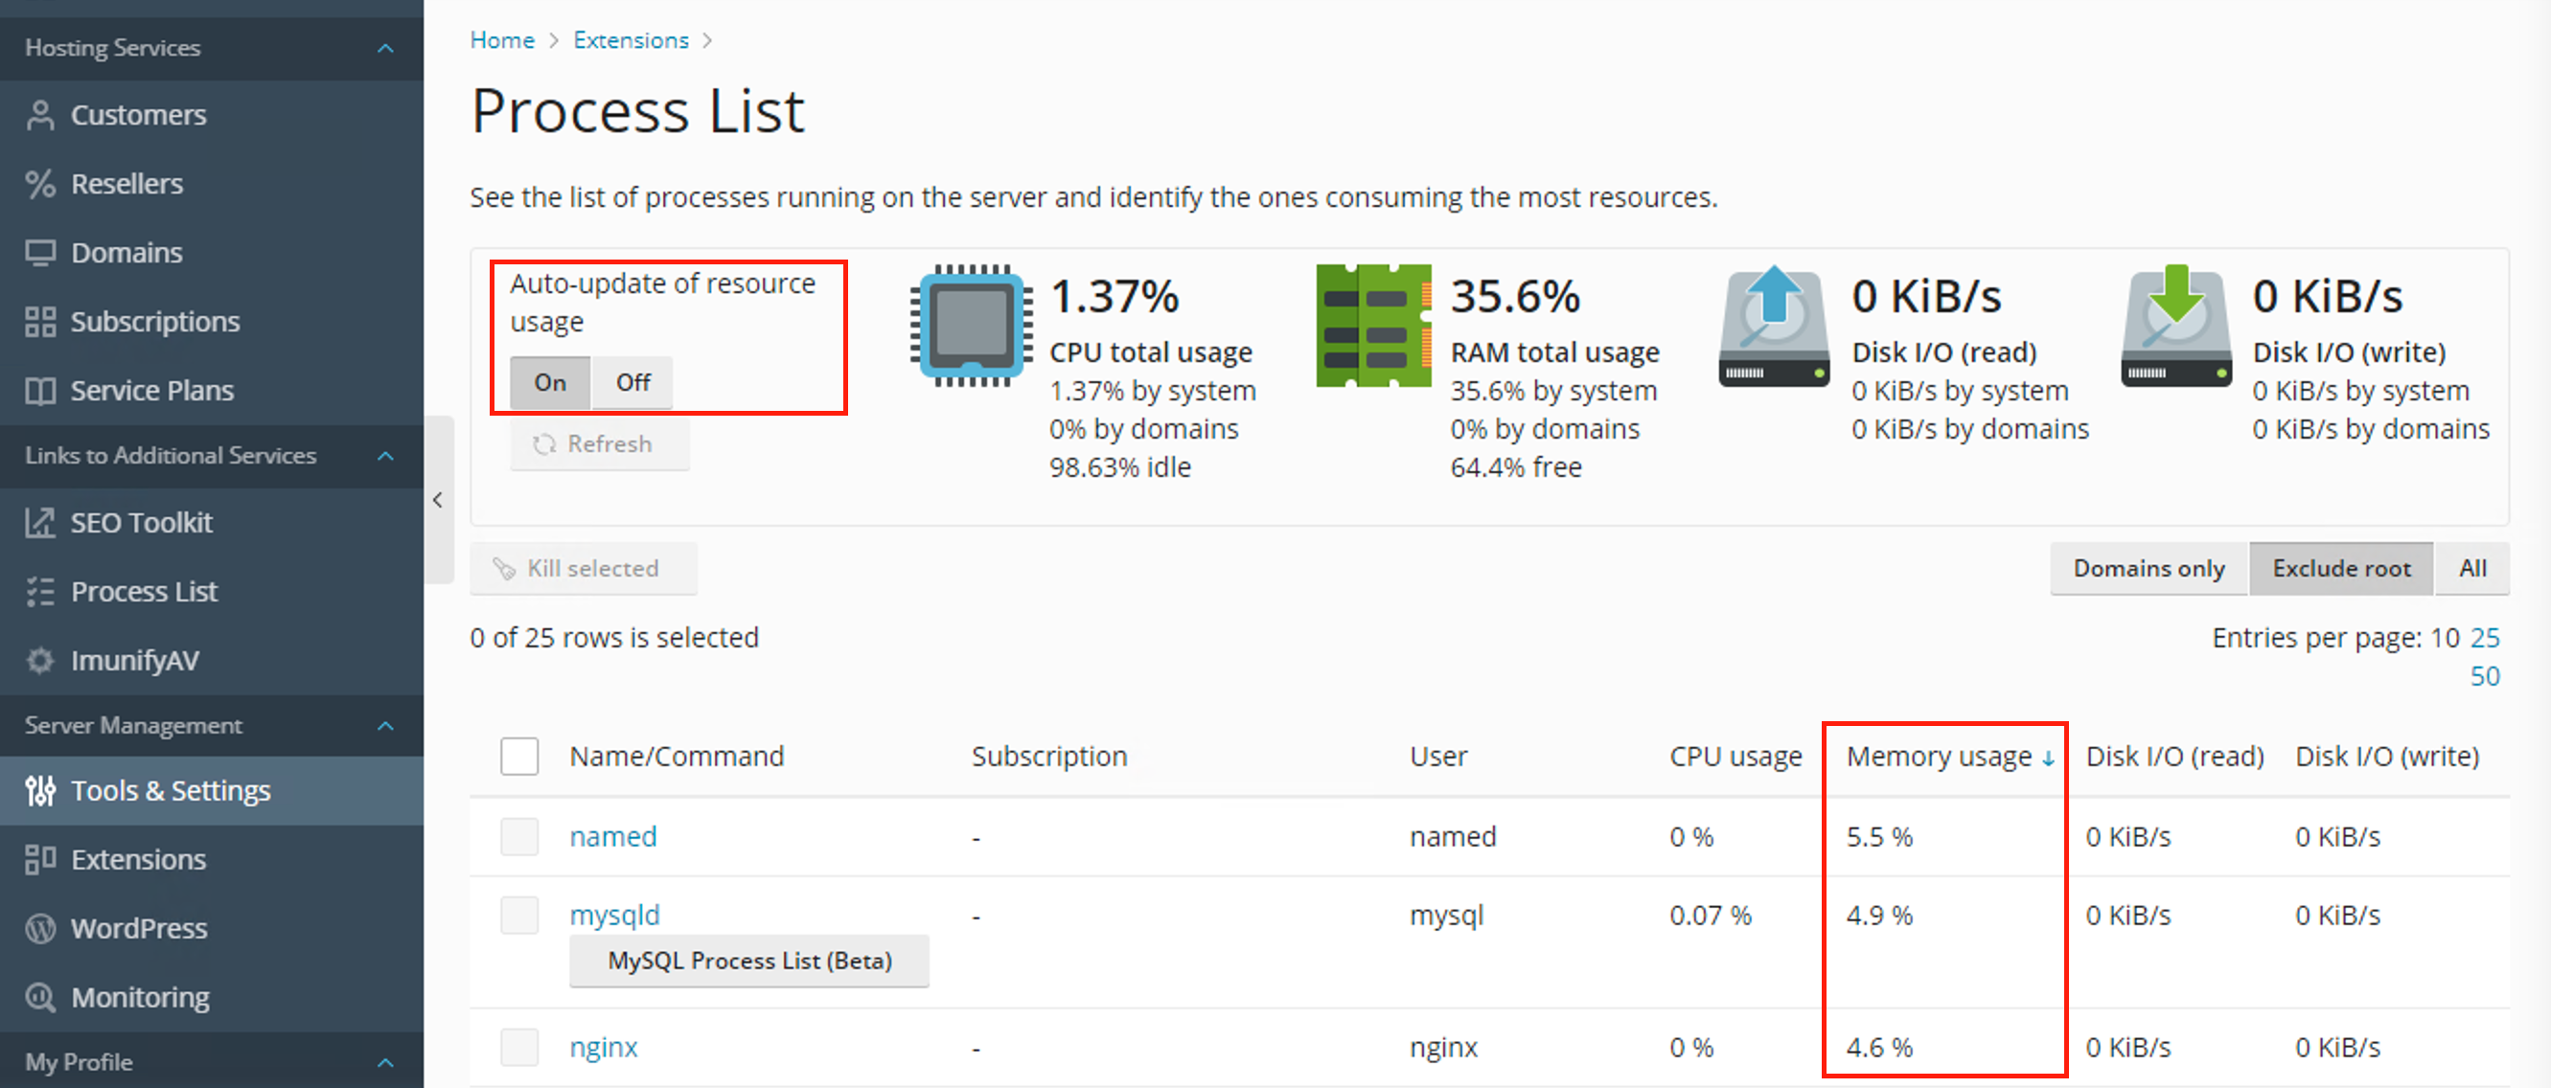Select the All processes filter
The image size is (2551, 1088).
2471,568
